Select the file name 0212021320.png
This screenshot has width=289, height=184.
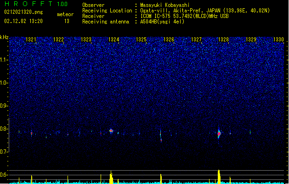pyautogui.click(x=23, y=12)
